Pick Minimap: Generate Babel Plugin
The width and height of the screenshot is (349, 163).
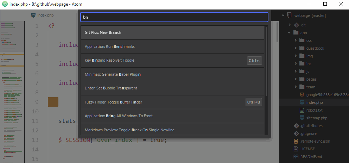click(x=172, y=74)
